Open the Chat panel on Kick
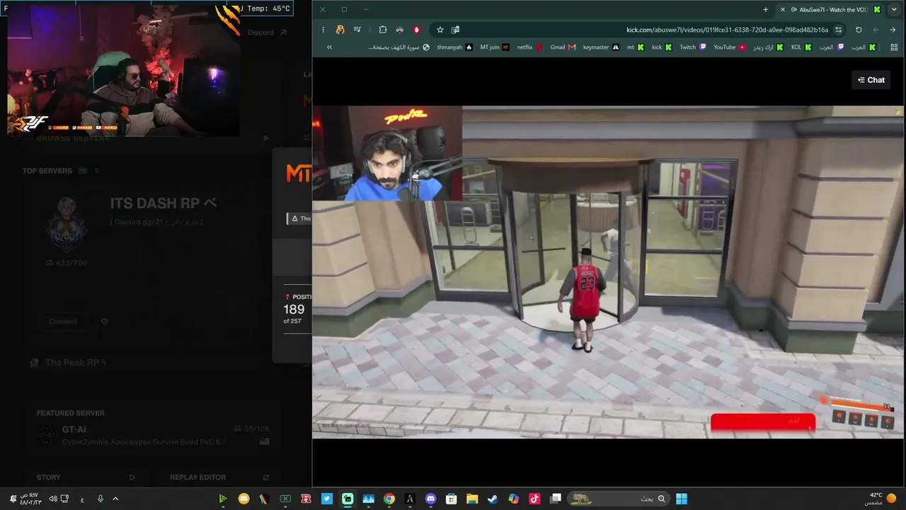 click(x=871, y=80)
